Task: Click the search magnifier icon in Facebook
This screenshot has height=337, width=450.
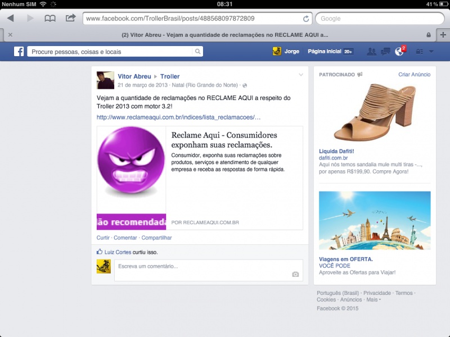Action: (x=198, y=52)
